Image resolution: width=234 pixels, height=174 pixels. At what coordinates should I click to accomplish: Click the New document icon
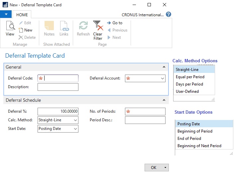tap(21, 30)
